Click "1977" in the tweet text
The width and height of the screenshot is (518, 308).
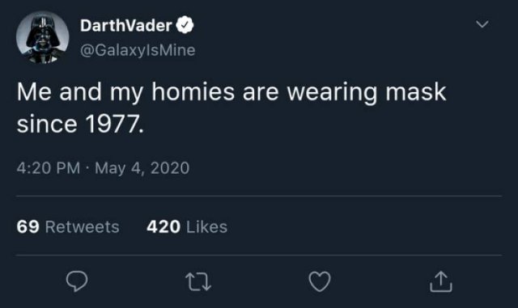click(113, 124)
